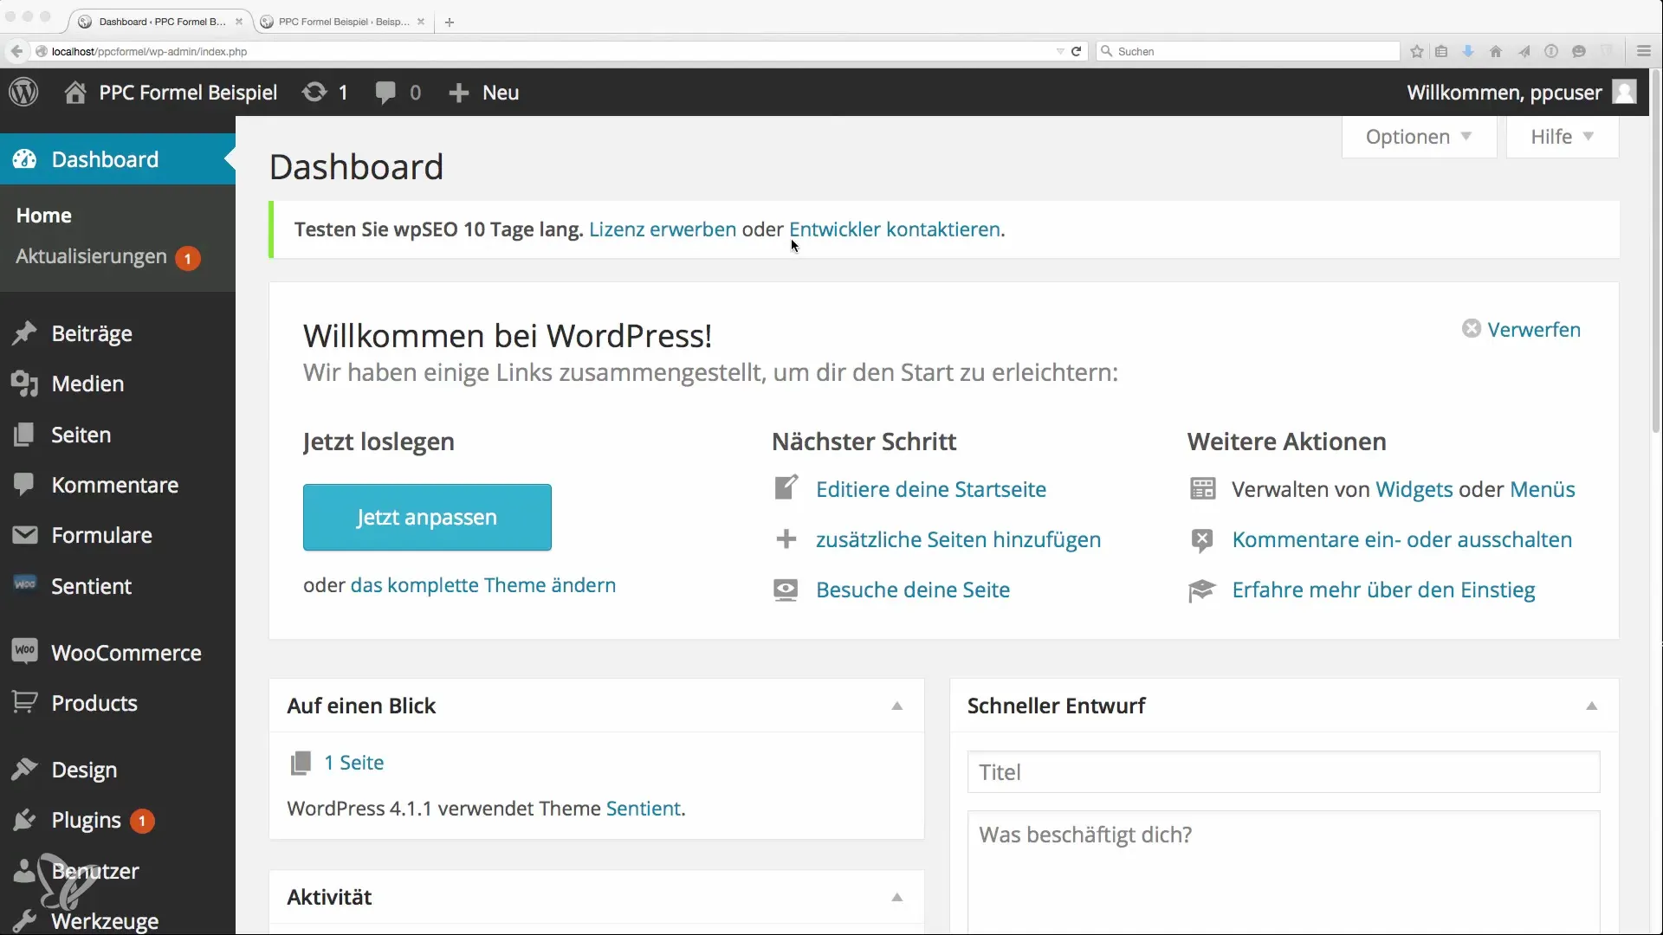
Task: Click Kommentare ein- oder ausschalten link
Action: [x=1402, y=539]
